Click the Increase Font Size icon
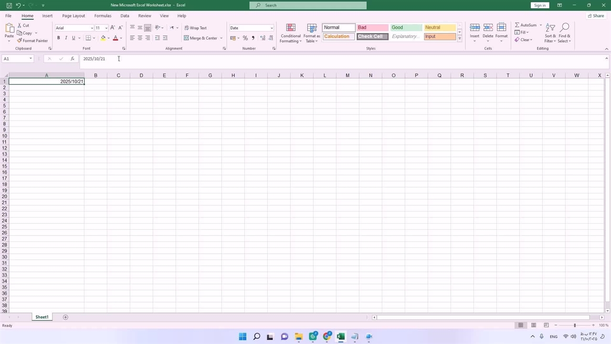 113,28
